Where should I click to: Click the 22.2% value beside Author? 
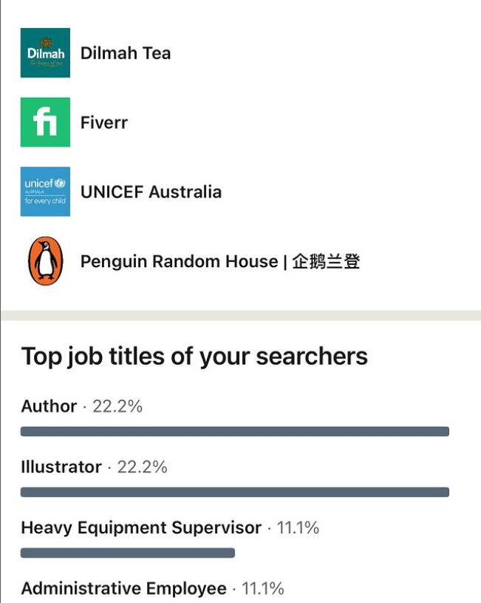(116, 406)
